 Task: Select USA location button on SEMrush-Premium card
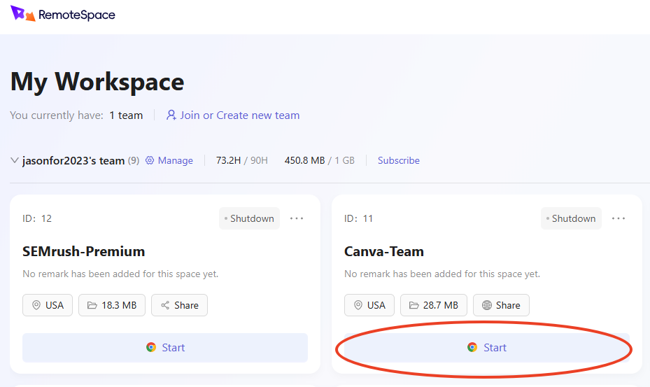click(x=48, y=305)
